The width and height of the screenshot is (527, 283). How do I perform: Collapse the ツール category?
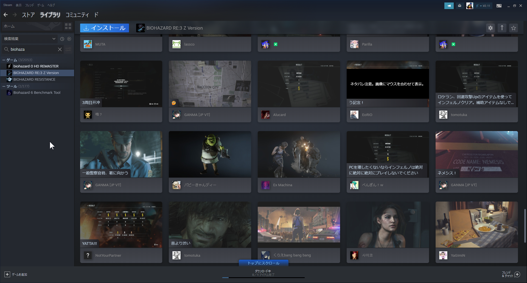click(x=4, y=86)
